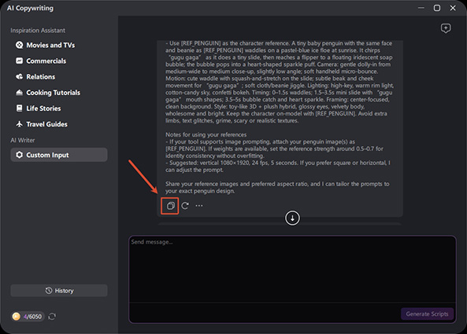This screenshot has width=467, height=334.
Task: Regenerate the response with the refresh icon
Action: [x=185, y=206]
